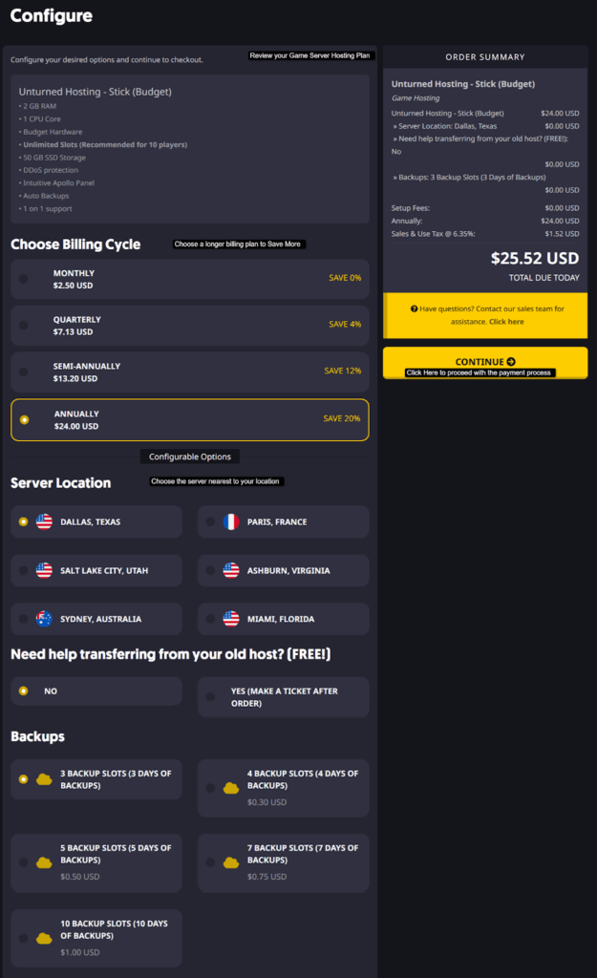597x978 pixels.
Task: Click the flag icon beside Miami, Florida
Action: [231, 619]
